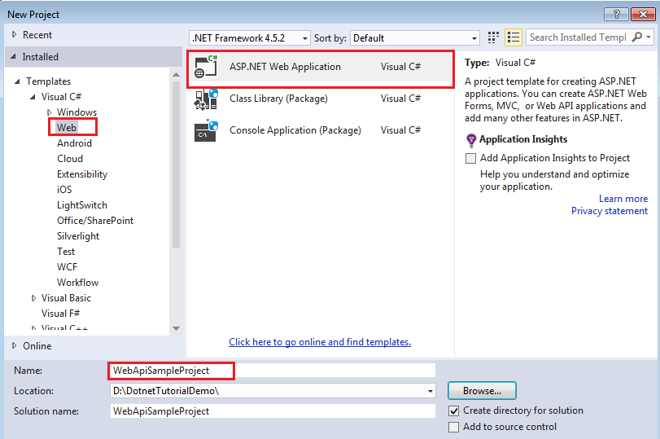Click the Browse... button

[x=482, y=391]
